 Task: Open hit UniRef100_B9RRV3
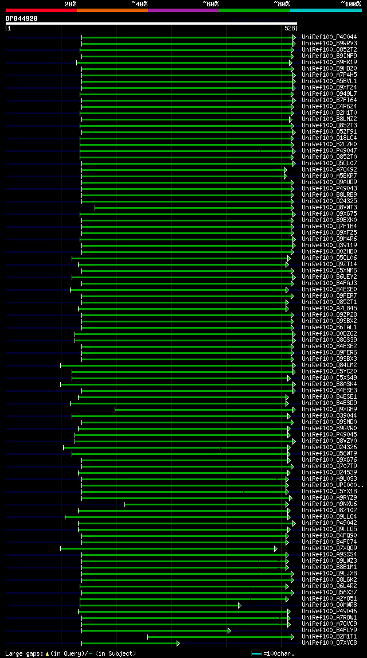click(x=329, y=43)
